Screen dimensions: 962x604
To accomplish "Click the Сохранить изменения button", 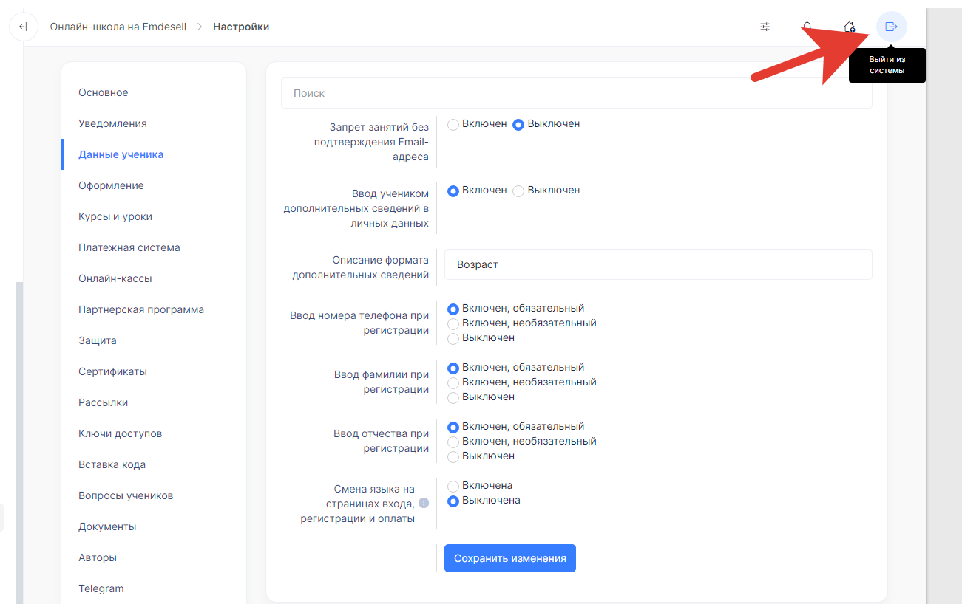I will [510, 558].
